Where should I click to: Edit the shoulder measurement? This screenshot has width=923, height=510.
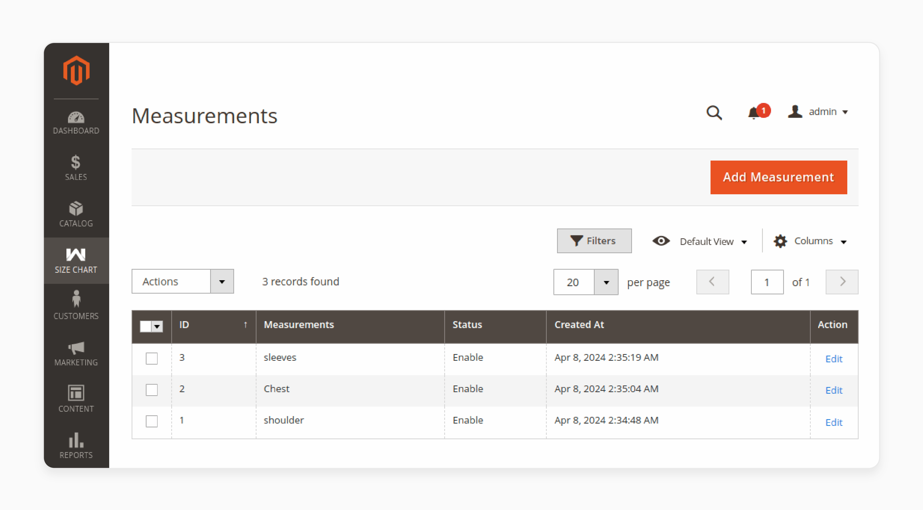(834, 422)
